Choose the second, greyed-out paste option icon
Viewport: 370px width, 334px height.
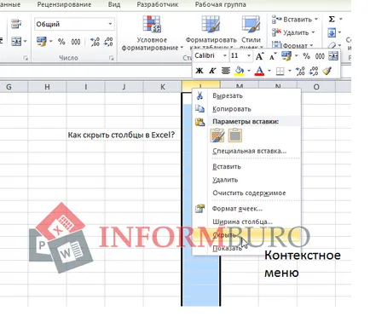[235, 135]
